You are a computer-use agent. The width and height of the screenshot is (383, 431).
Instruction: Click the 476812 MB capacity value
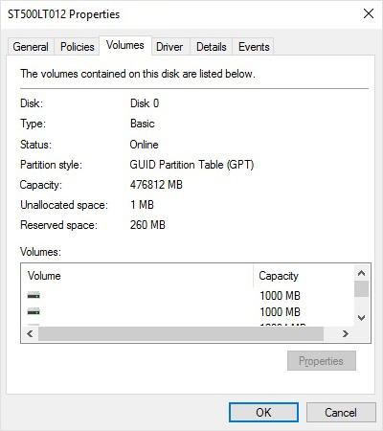click(156, 185)
